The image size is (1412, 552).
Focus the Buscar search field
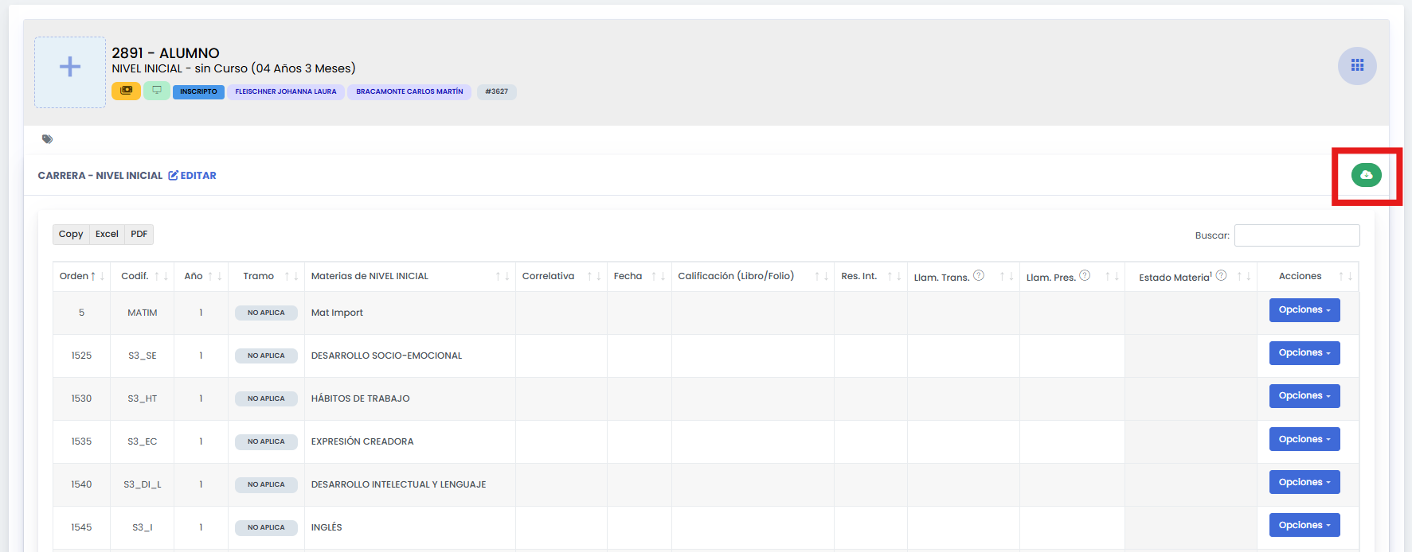pyautogui.click(x=1297, y=235)
